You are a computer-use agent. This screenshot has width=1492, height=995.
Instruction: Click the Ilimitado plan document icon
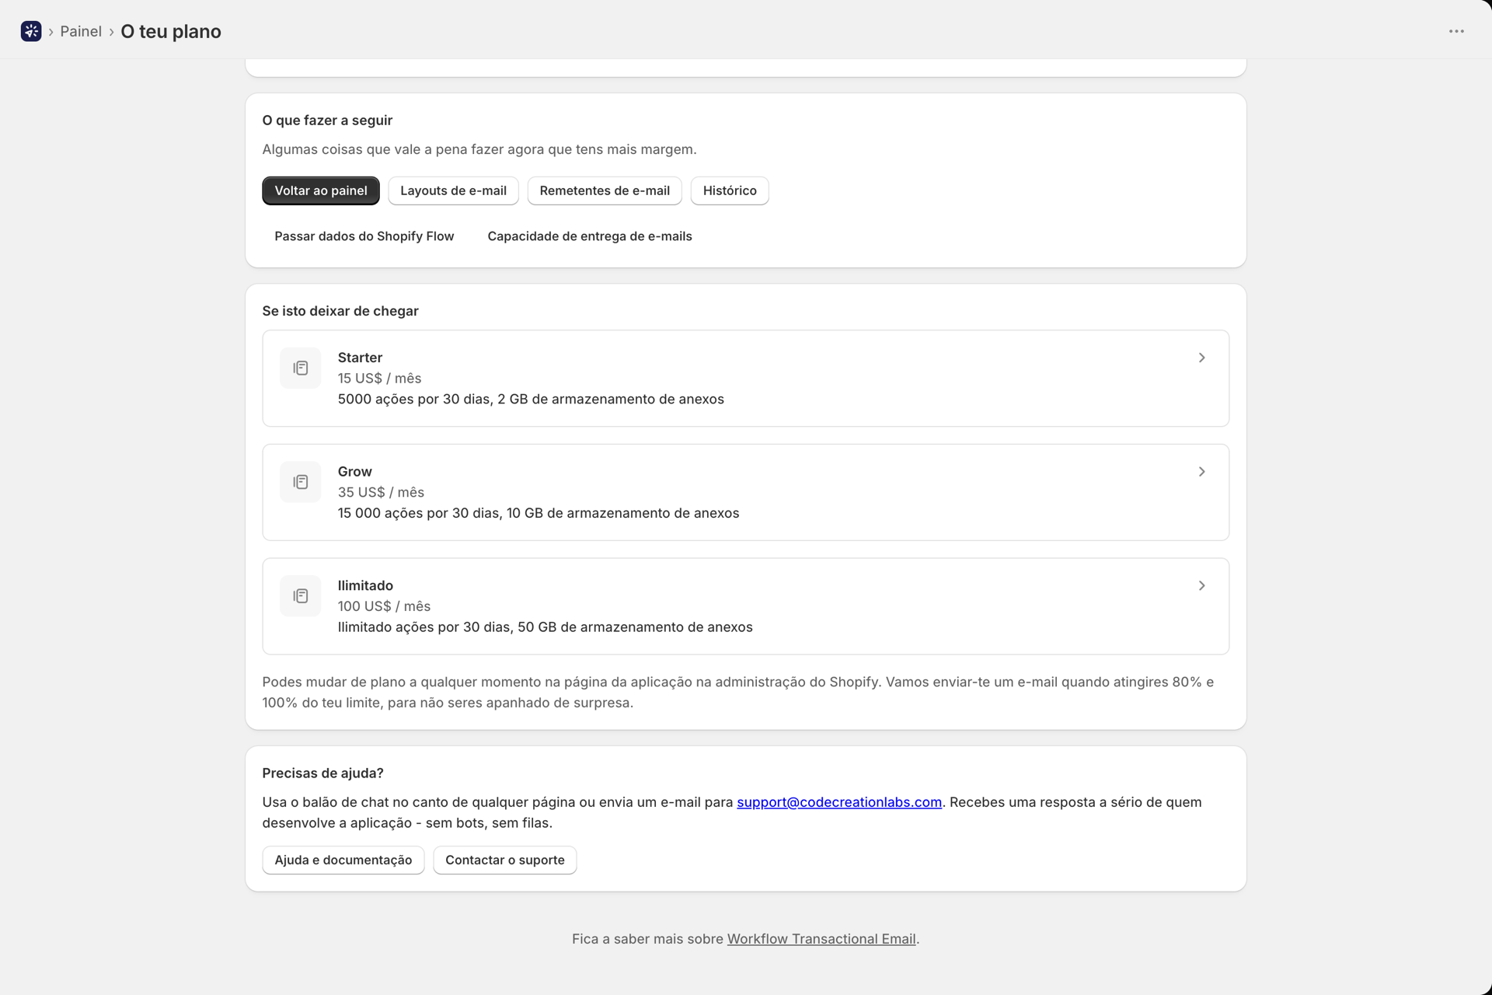[x=301, y=596]
